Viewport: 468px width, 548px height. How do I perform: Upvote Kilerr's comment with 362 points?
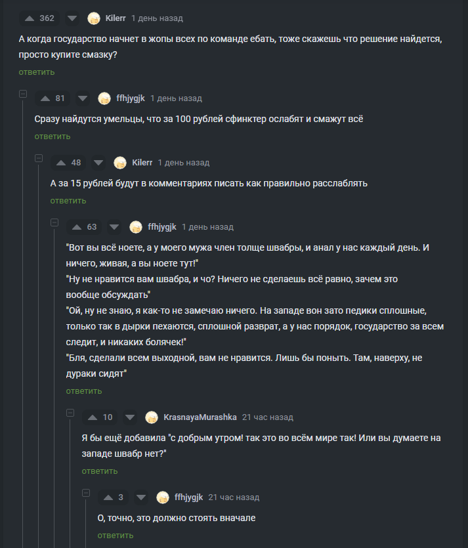[27, 18]
